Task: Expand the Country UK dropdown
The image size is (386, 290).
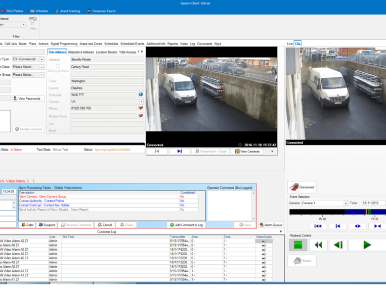Action: (x=141, y=102)
